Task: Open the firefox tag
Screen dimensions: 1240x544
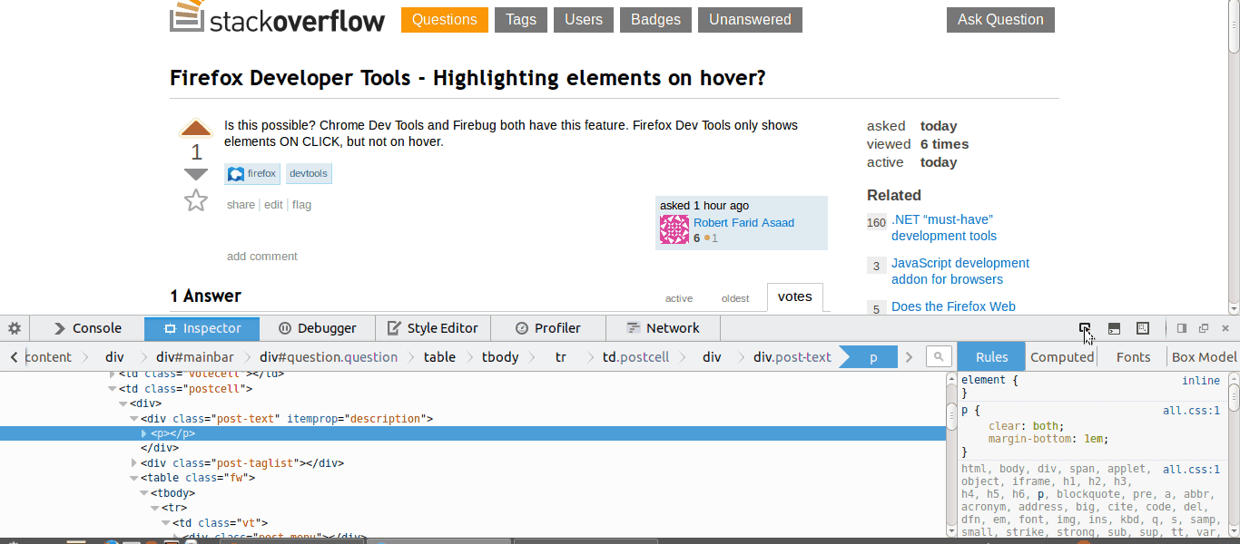Action: pos(253,173)
